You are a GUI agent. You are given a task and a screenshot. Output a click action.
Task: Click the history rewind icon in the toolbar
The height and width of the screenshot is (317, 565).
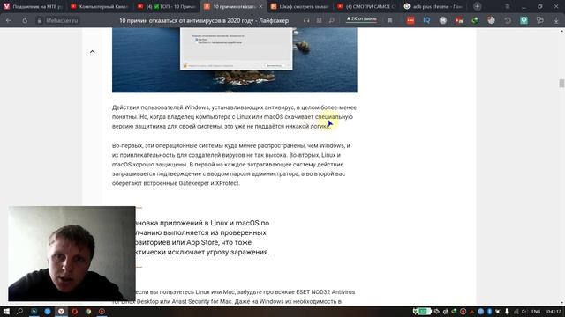pyautogui.click(x=508, y=21)
